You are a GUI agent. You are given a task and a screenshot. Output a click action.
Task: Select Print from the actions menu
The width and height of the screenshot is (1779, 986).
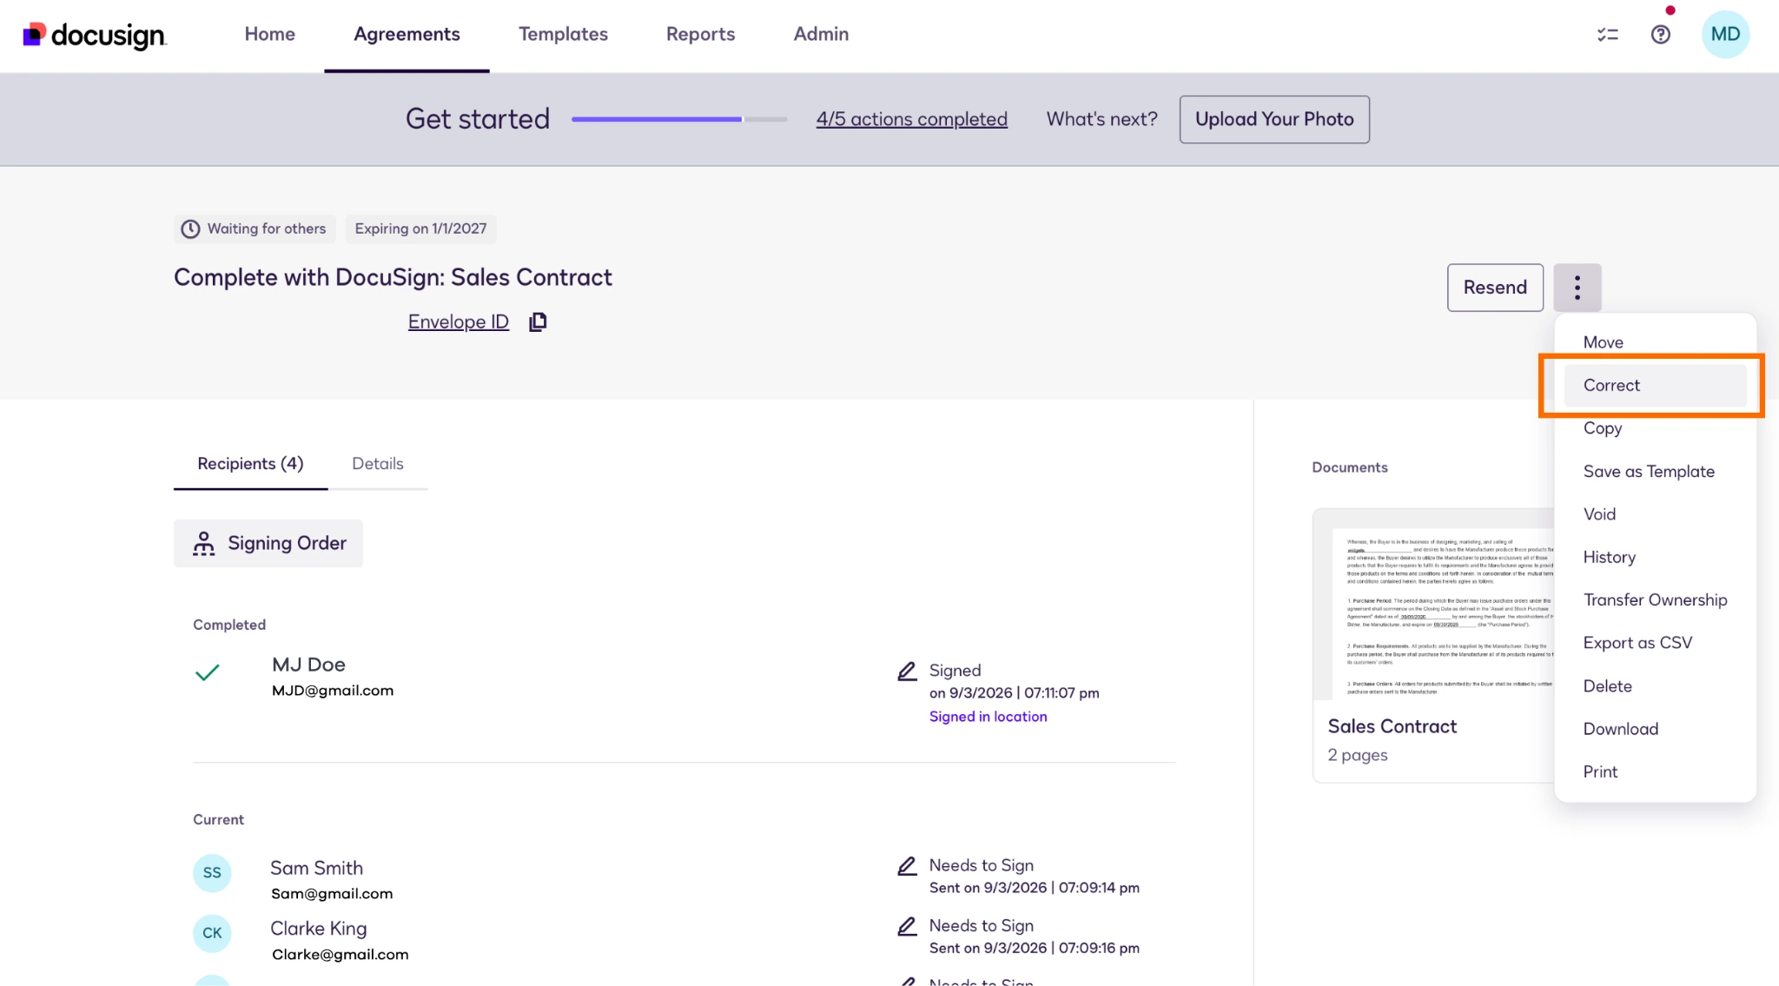(x=1655, y=772)
